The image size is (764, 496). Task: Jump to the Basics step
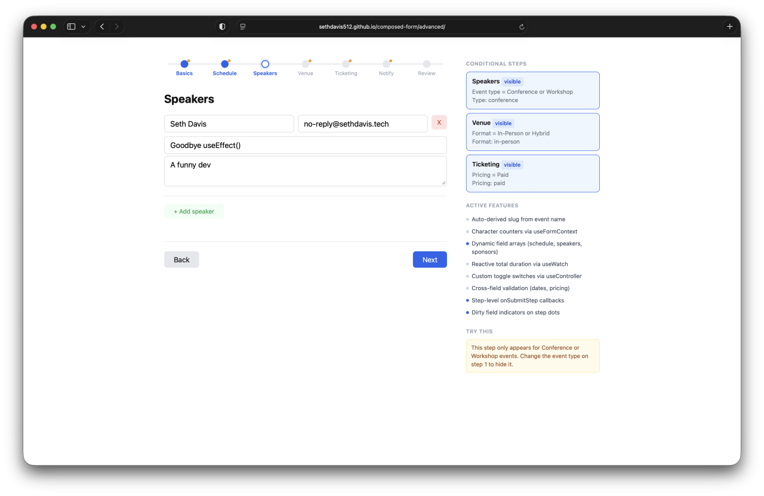[x=184, y=68]
